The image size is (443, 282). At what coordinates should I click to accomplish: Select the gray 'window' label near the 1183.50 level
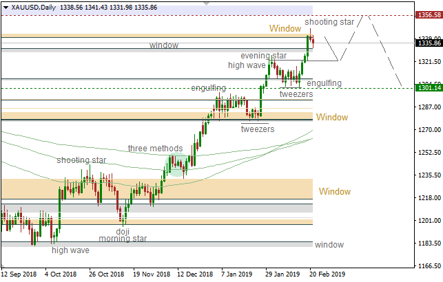(329, 245)
